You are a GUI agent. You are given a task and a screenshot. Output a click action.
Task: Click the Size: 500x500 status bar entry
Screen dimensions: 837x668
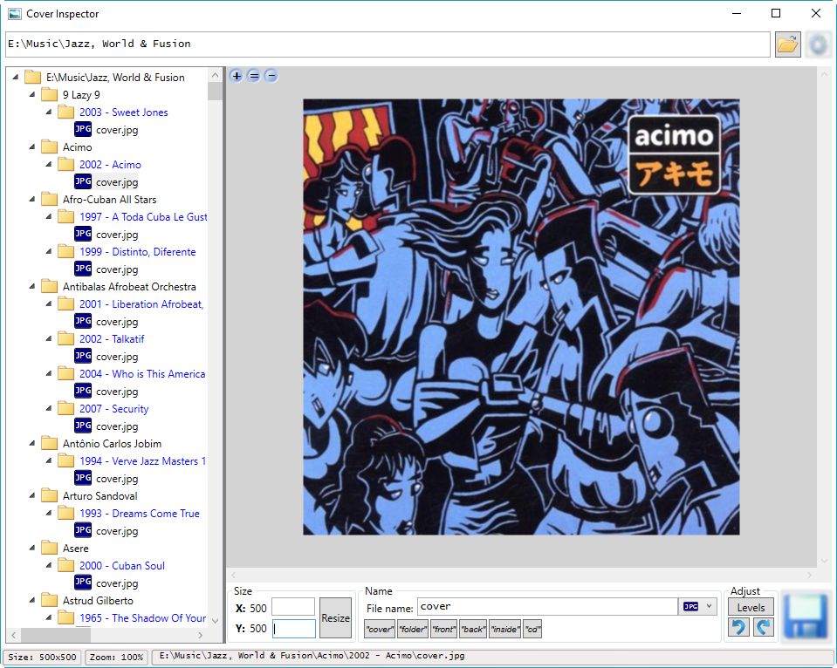(x=42, y=657)
